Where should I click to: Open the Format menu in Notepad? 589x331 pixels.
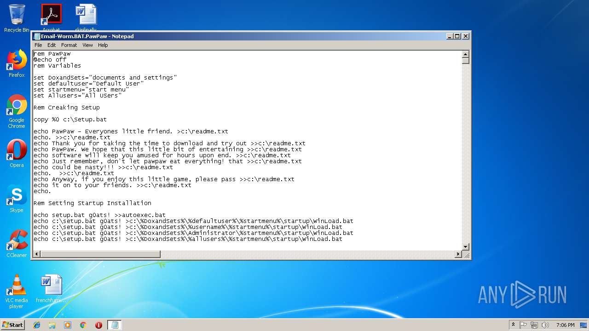click(69, 45)
